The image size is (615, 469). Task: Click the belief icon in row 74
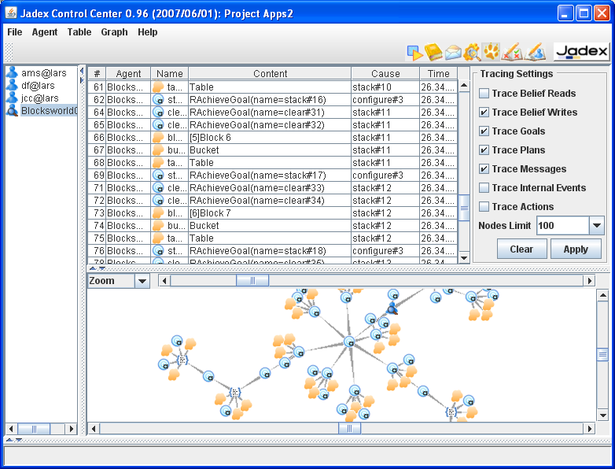(157, 225)
